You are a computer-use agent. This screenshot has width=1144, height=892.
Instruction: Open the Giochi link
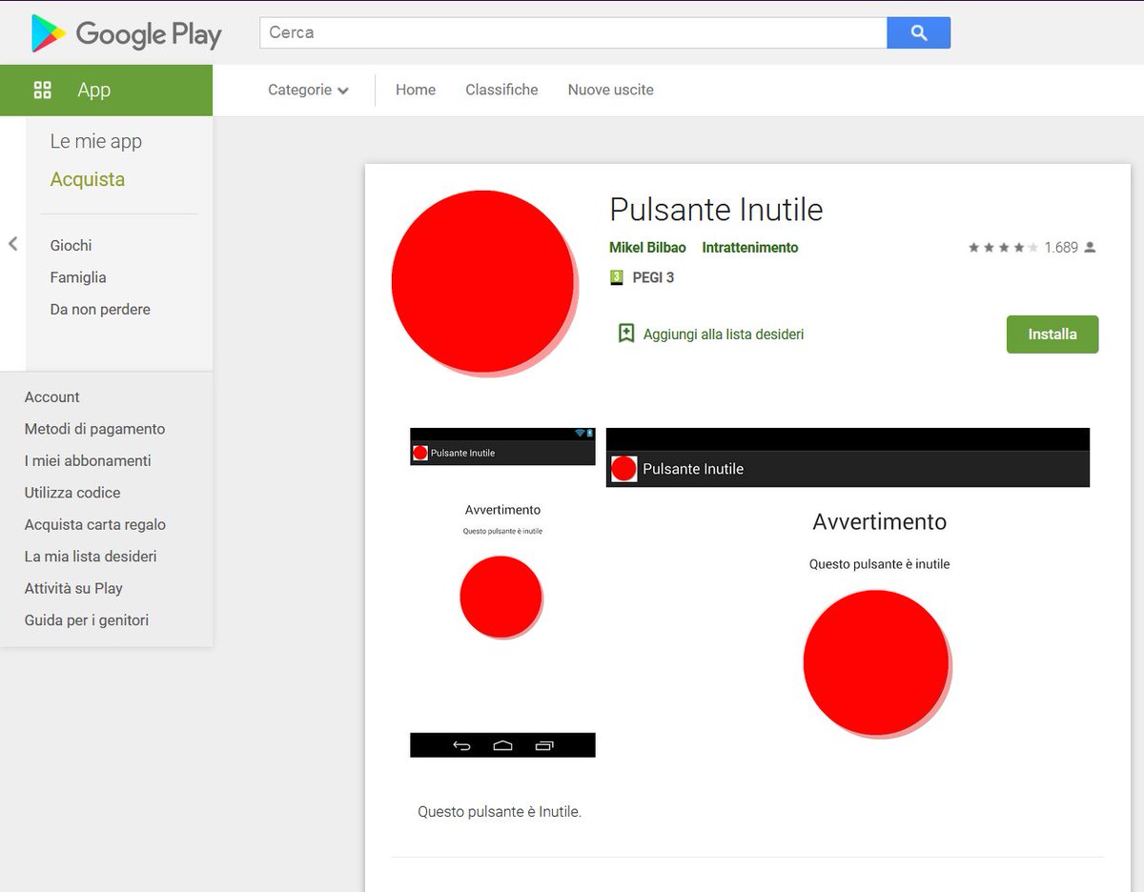pos(71,246)
